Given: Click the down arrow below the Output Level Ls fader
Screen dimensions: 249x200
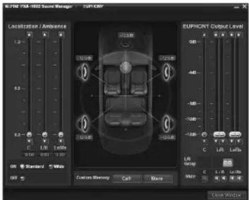Looking at the screenshot, I should click(x=232, y=141).
